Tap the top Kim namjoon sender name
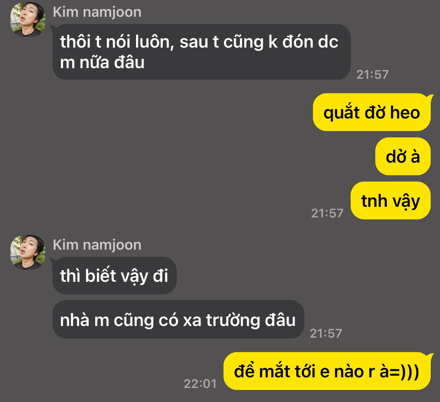440x402 pixels. tap(97, 12)
